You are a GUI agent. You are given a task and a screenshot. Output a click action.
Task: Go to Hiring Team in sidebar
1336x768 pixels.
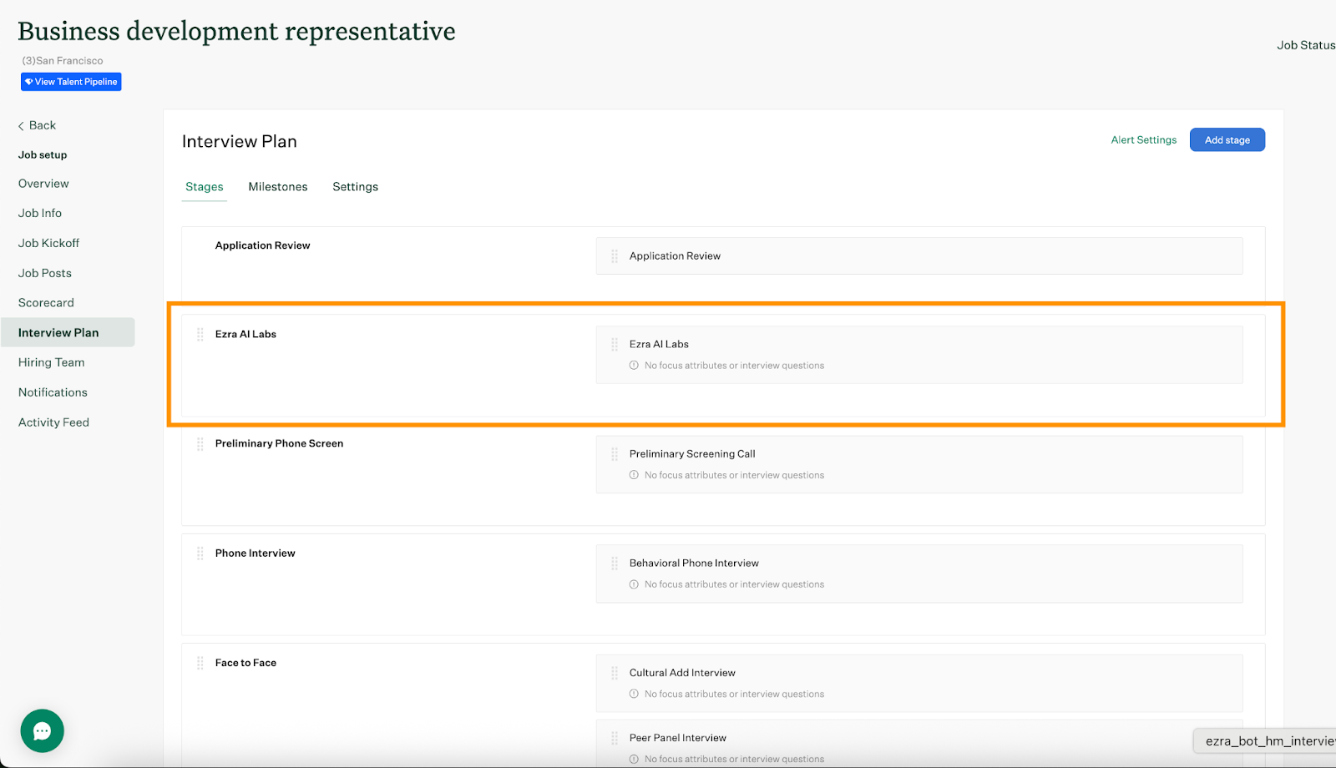click(52, 362)
